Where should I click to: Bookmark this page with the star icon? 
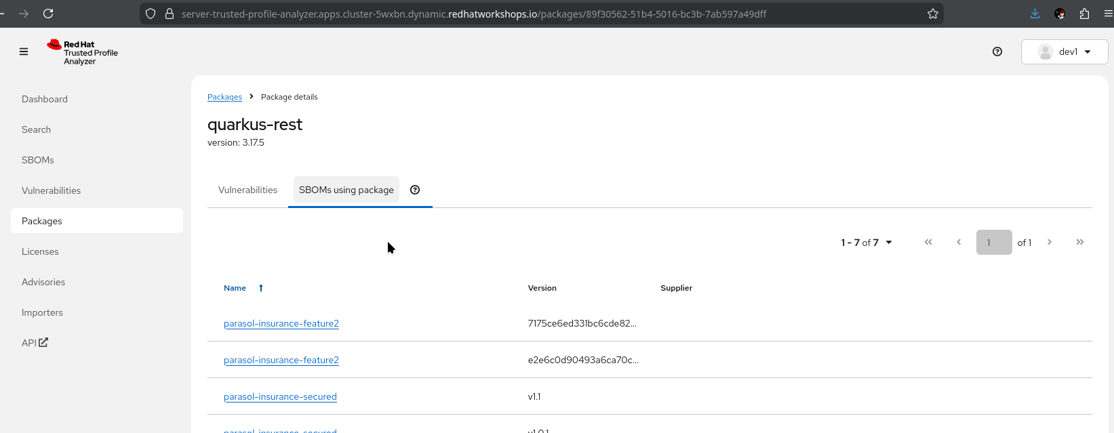tap(933, 14)
